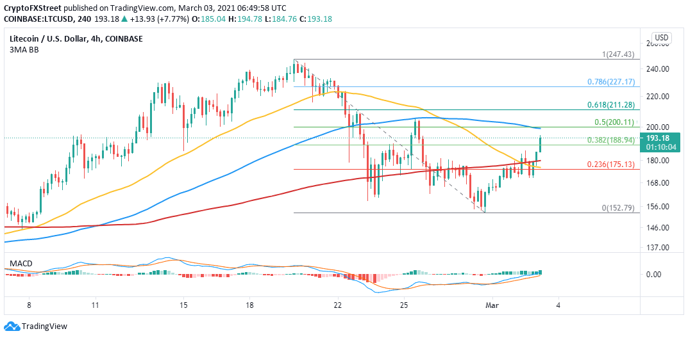
Task: Click the current price 193.18 tag
Action: point(666,138)
